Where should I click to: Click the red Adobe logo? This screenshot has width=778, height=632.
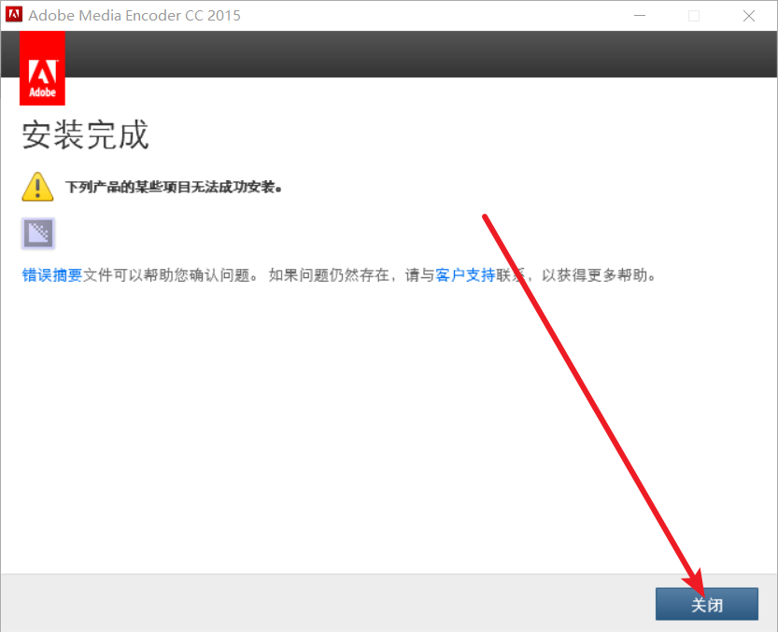42,68
